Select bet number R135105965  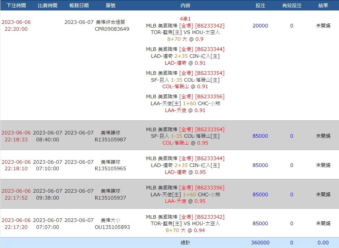(110, 168)
